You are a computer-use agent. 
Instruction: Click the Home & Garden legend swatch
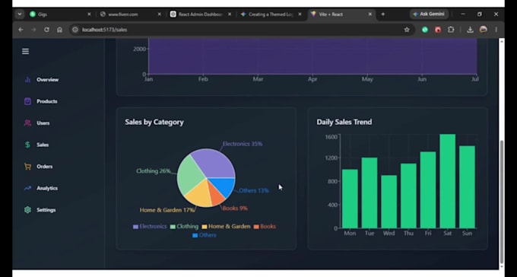tap(205, 227)
